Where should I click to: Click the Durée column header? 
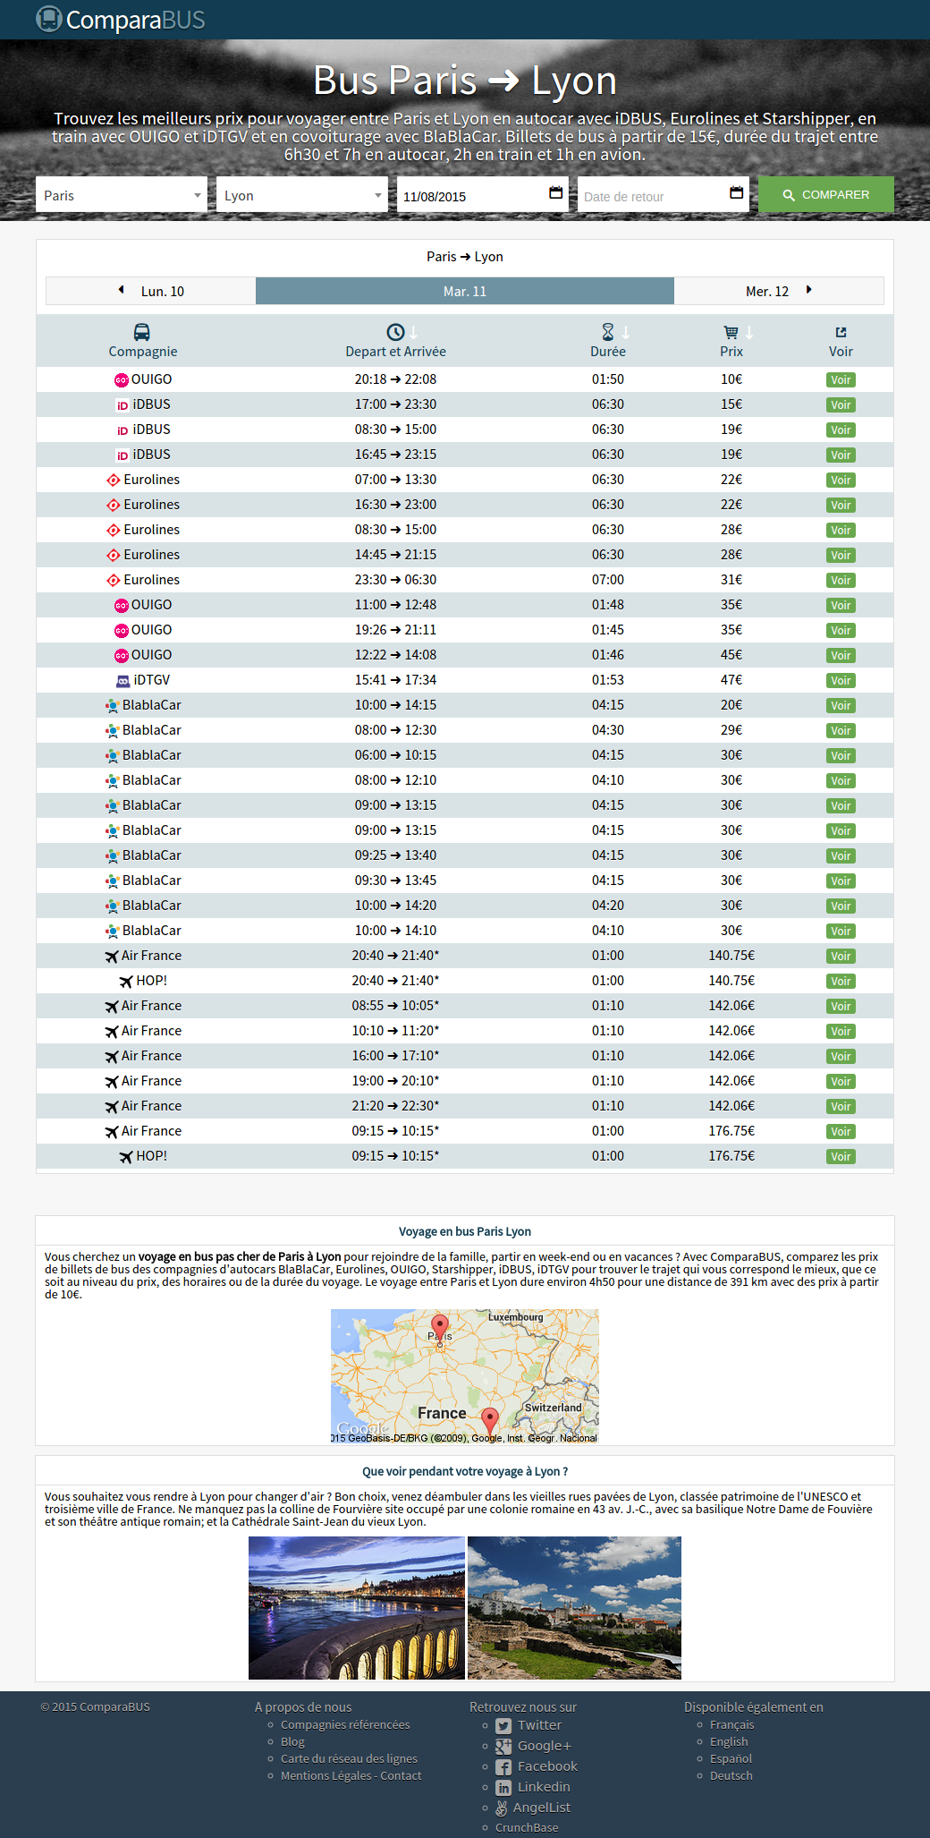click(608, 352)
